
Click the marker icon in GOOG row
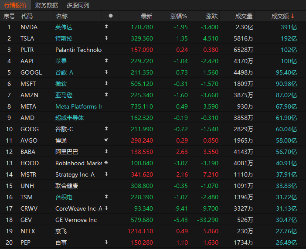tap(106, 128)
